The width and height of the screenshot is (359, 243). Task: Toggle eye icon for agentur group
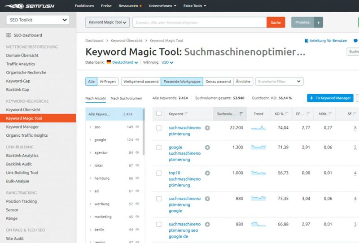pyautogui.click(x=137, y=152)
